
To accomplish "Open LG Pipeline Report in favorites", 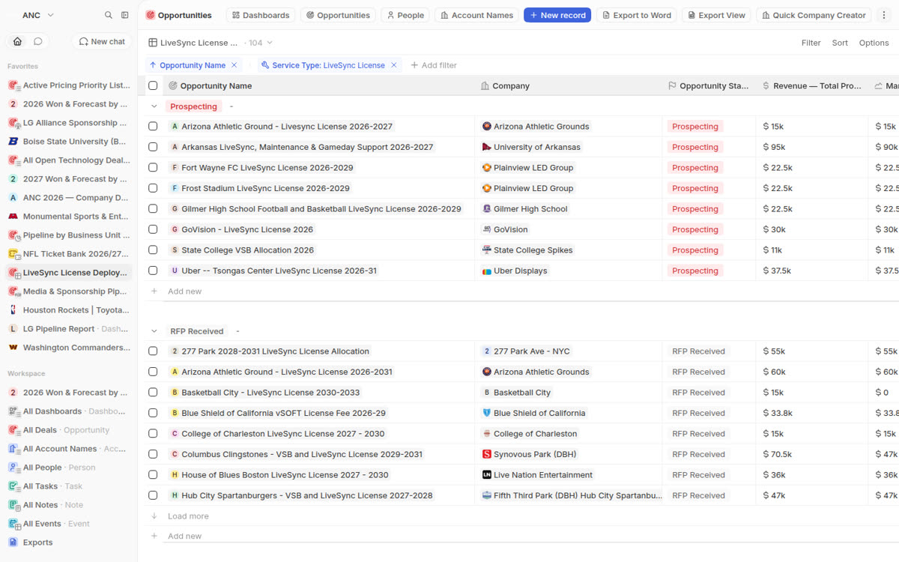I will [x=69, y=328].
